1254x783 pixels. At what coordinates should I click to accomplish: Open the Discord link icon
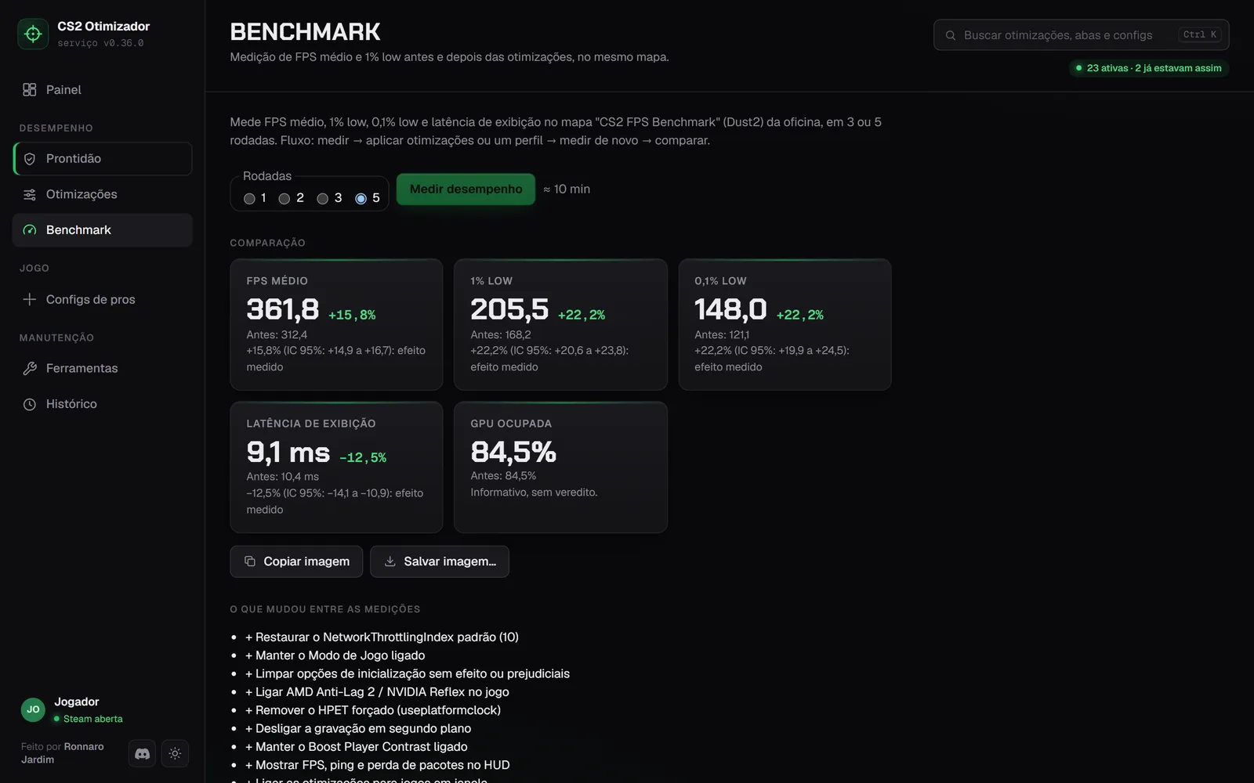142,754
